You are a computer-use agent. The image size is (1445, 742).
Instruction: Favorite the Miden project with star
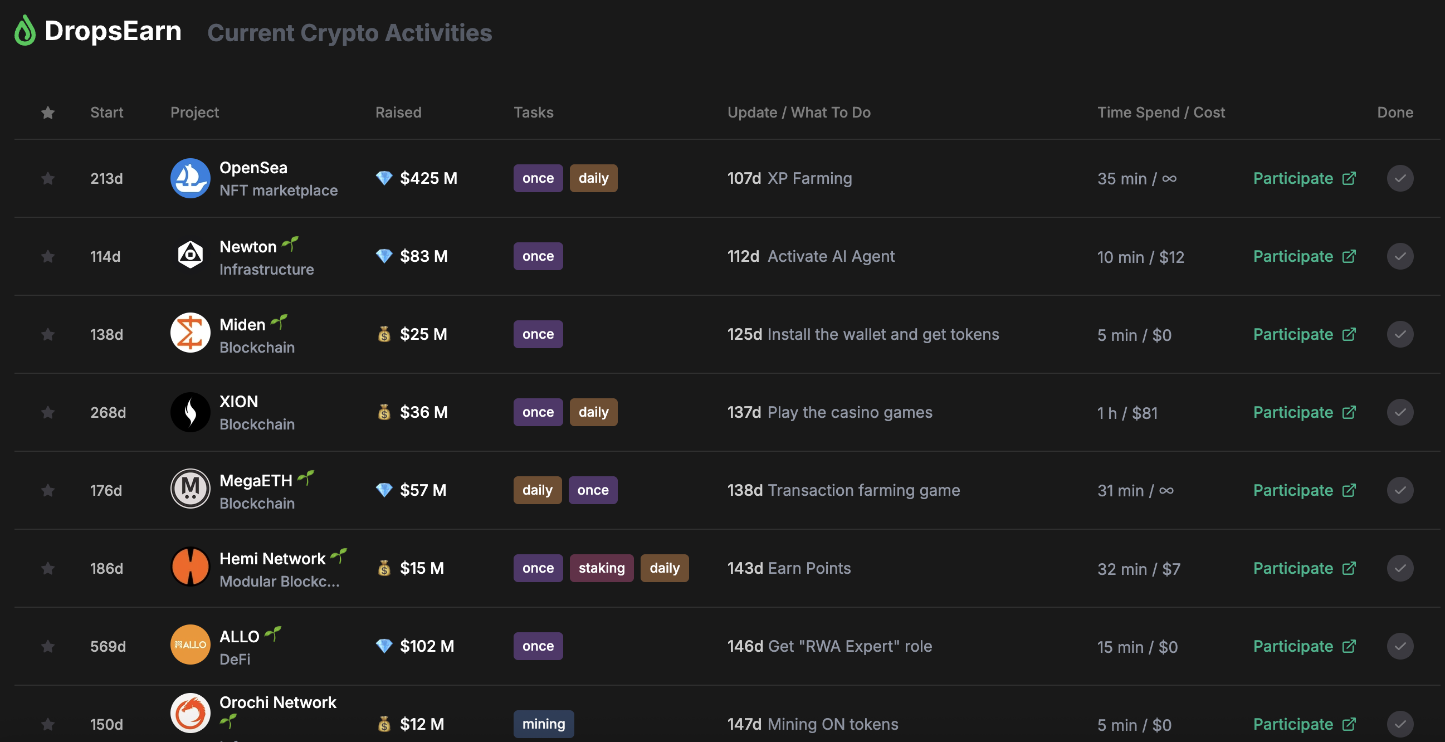pos(48,334)
